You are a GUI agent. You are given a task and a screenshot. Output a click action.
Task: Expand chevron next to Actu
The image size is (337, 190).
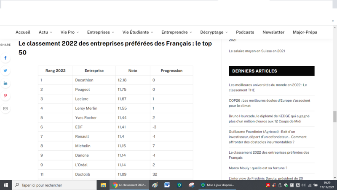pyautogui.click(x=51, y=33)
